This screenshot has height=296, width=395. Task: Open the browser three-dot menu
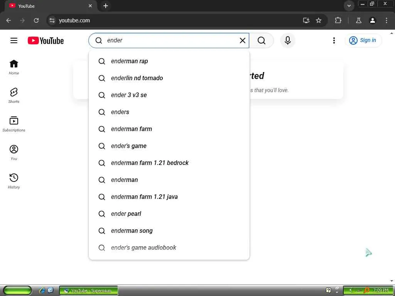point(387,20)
